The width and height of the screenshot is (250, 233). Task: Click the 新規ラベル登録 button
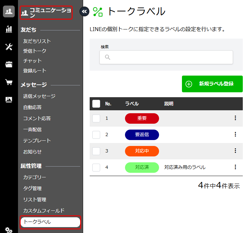pyautogui.click(x=212, y=84)
